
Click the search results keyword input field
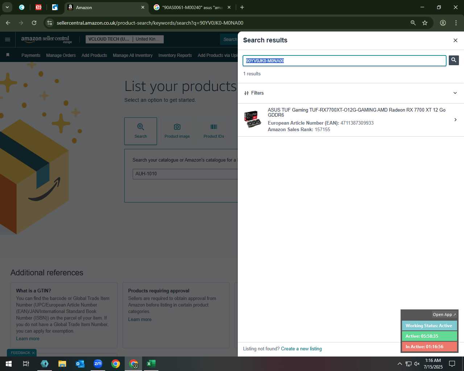click(344, 61)
